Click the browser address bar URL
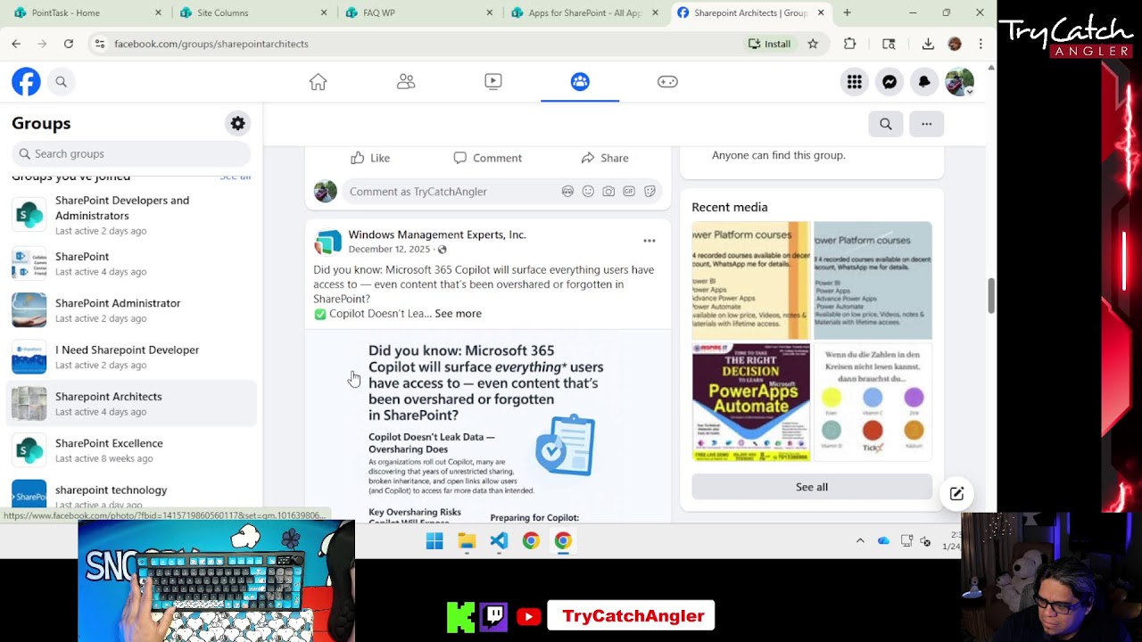The height and width of the screenshot is (642, 1142). coord(211,44)
